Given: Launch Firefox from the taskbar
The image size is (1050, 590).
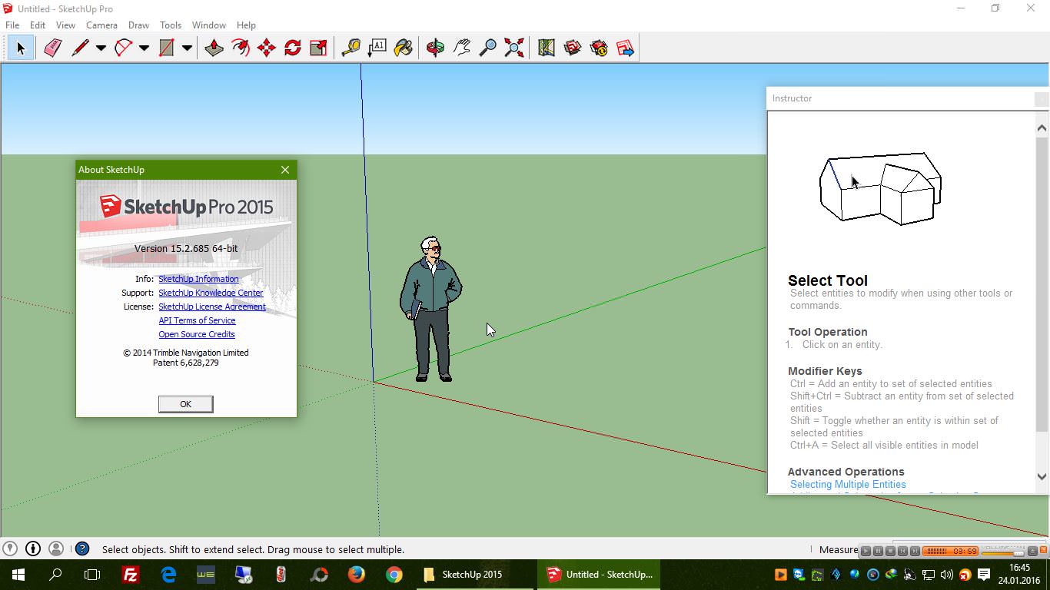Looking at the screenshot, I should [x=356, y=575].
